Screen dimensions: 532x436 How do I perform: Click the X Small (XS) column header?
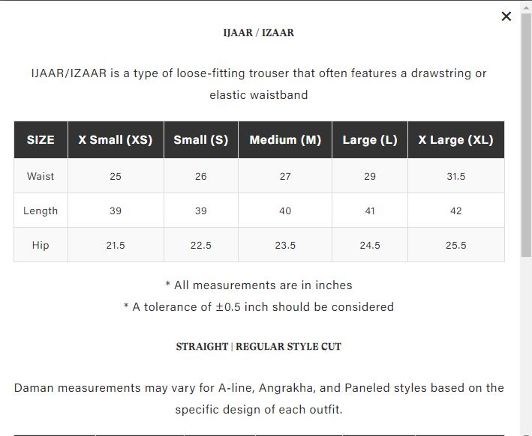[x=116, y=140]
